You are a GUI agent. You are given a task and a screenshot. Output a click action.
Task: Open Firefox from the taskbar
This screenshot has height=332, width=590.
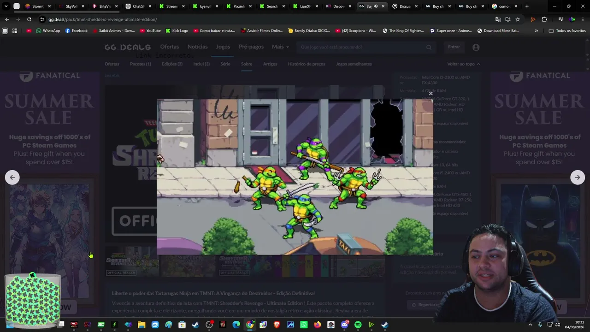point(317,325)
